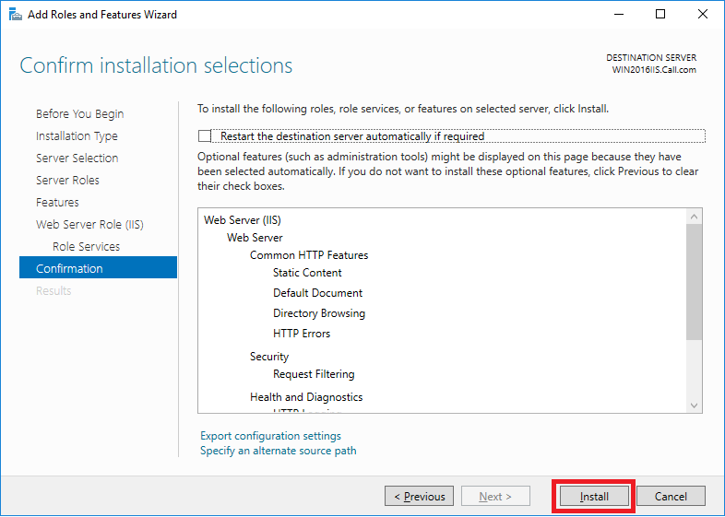
Task: Select Static Content entry
Action: [307, 273]
